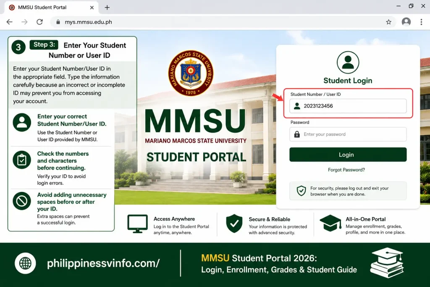Click the graduation cap on books footer icon
The height and width of the screenshot is (287, 430).
point(387,263)
